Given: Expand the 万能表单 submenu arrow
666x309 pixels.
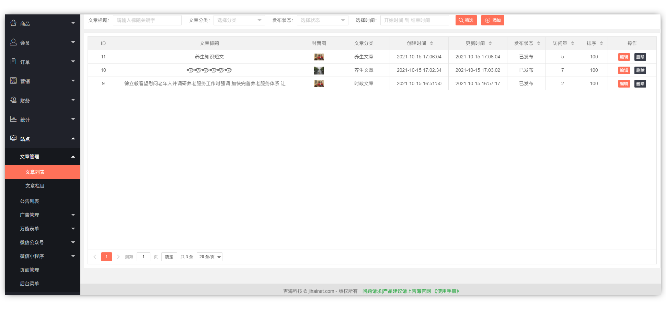Looking at the screenshot, I should tap(73, 229).
